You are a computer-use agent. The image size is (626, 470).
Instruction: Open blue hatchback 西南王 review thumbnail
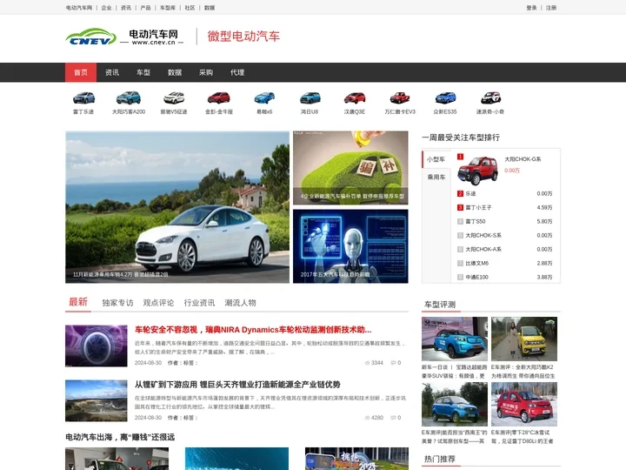(455, 404)
